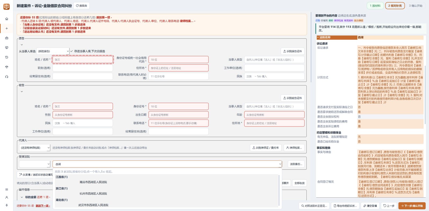Click the plus new-case sidebar icon

[7, 28]
